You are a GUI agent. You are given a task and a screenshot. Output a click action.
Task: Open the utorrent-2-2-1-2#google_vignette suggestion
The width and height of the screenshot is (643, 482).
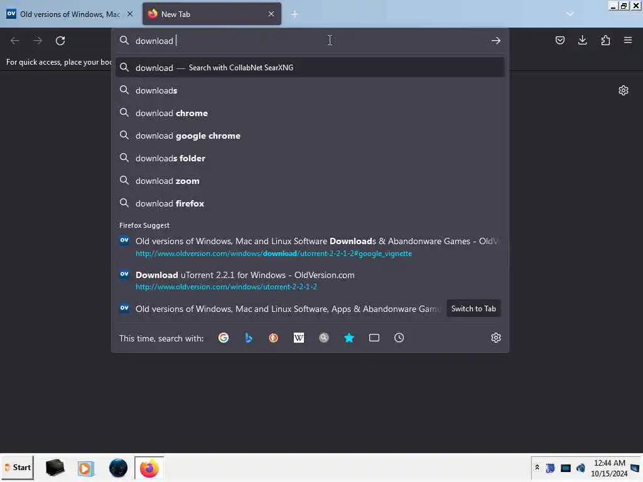(310, 247)
